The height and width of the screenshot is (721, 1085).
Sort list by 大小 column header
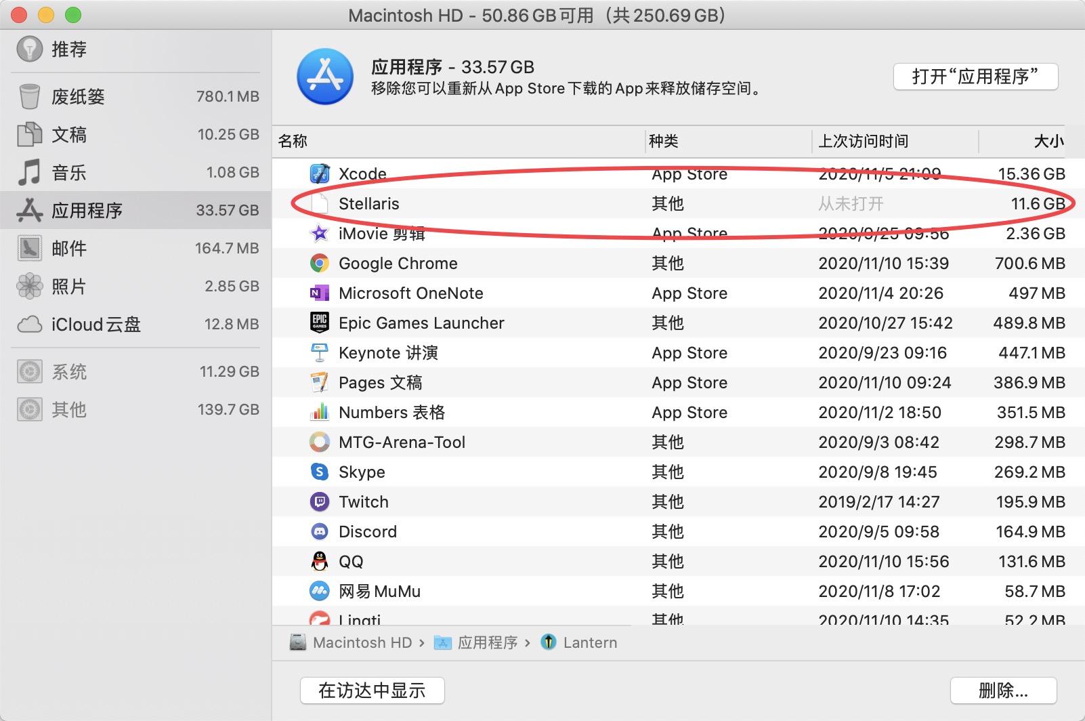coord(1048,141)
